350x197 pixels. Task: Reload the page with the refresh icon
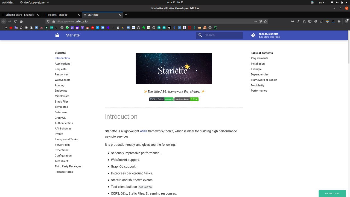click(16, 21)
